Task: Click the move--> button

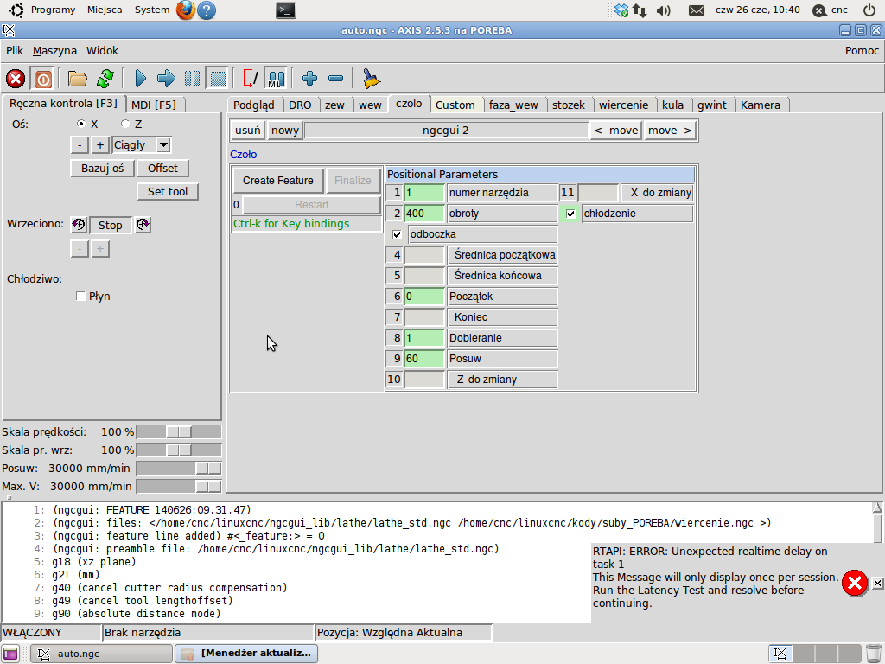Action: [x=670, y=131]
